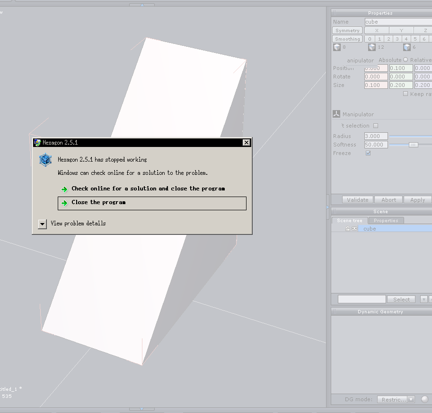Close the Hexagon 2.5.1 crash dialog
432x413 pixels.
click(x=247, y=142)
